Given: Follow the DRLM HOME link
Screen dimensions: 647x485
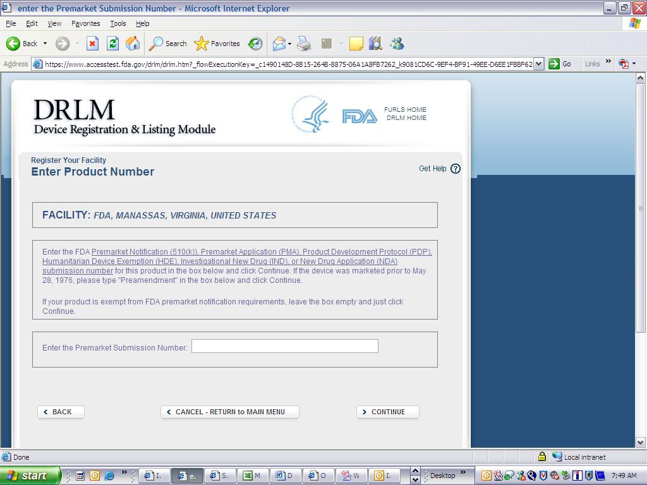Looking at the screenshot, I should tap(406, 118).
